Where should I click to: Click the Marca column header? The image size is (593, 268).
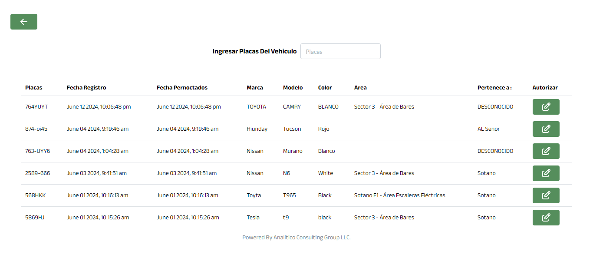point(255,88)
